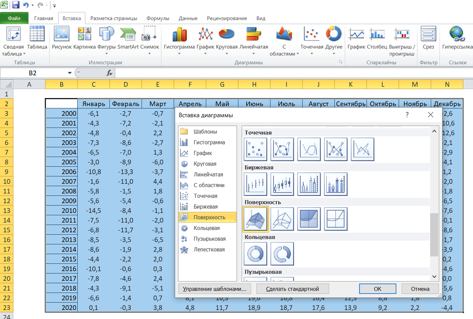Select the fourth Биржевая stock chart thumbnail
The height and width of the screenshot is (319, 473).
click(336, 184)
